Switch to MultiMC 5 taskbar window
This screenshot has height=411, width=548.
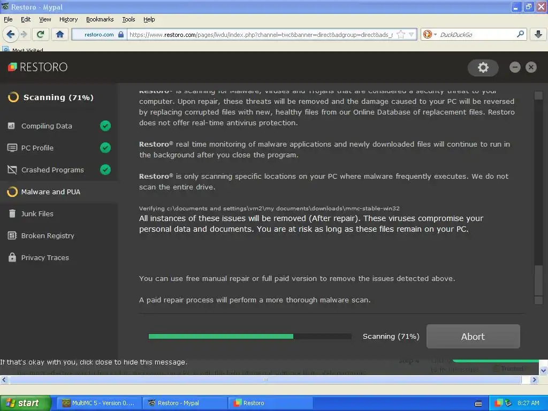point(99,403)
